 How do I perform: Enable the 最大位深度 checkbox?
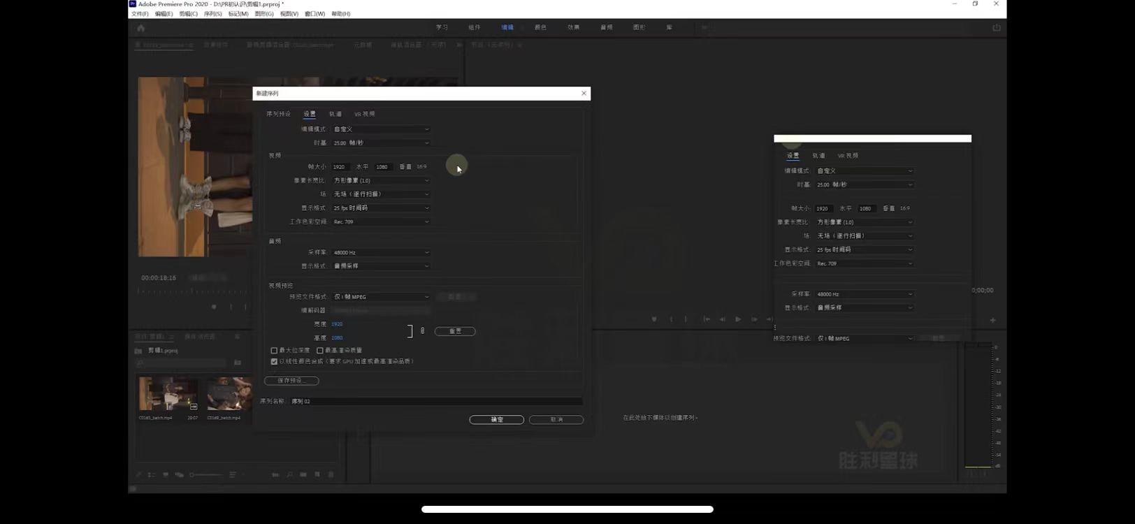(x=274, y=351)
